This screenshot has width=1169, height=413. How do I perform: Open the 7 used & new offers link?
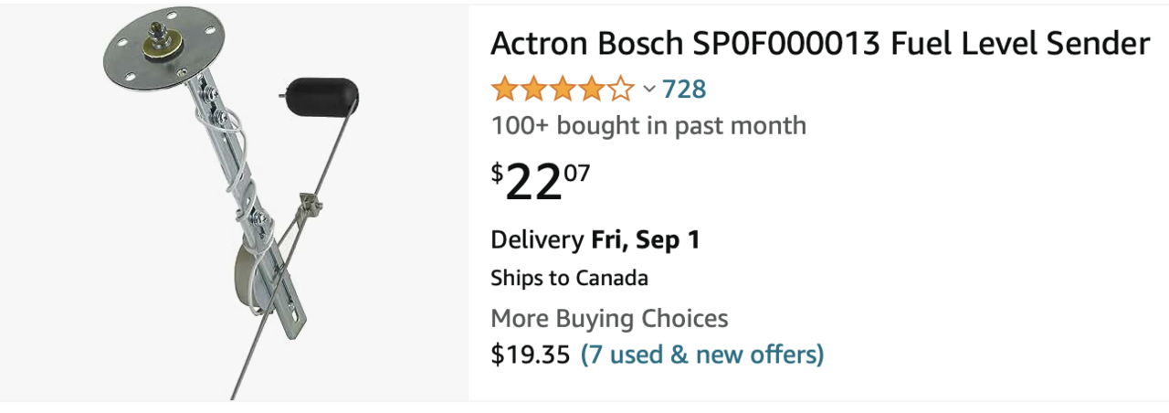coord(702,354)
